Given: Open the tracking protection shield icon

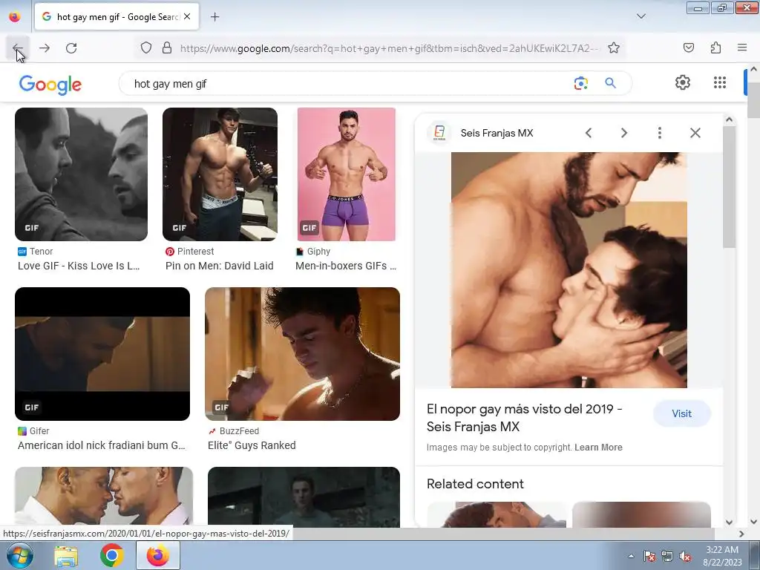Looking at the screenshot, I should click(146, 47).
